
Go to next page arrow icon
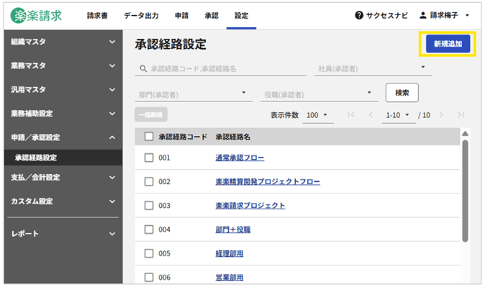[441, 115]
